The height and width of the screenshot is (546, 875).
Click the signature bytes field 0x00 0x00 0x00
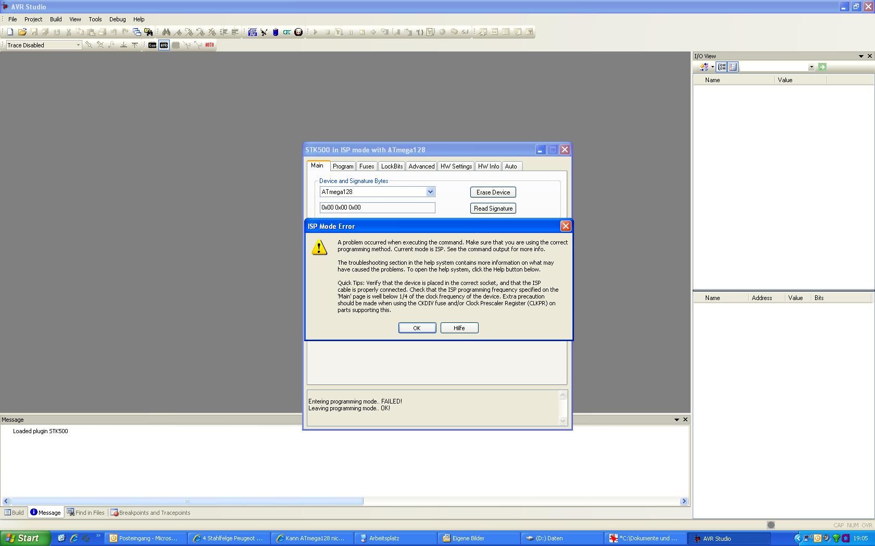pyautogui.click(x=378, y=207)
